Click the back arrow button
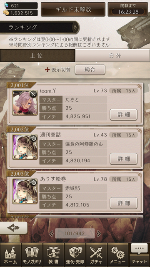The width and height of the screenshot is (150, 267). [14, 228]
